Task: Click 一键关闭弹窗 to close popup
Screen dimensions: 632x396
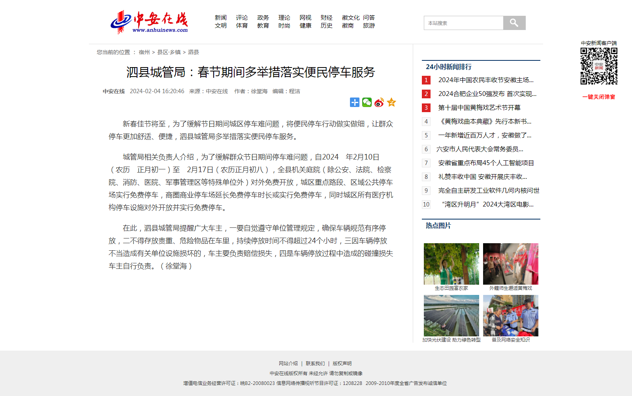Action: (599, 97)
